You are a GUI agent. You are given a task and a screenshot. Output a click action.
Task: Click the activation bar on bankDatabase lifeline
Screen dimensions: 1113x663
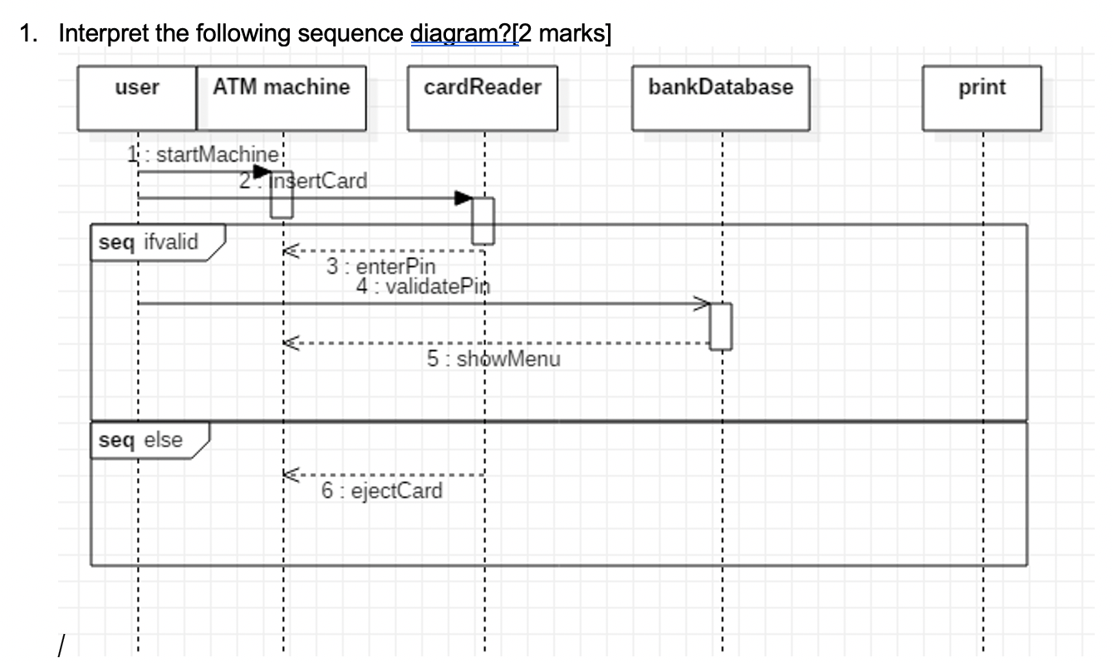721,326
